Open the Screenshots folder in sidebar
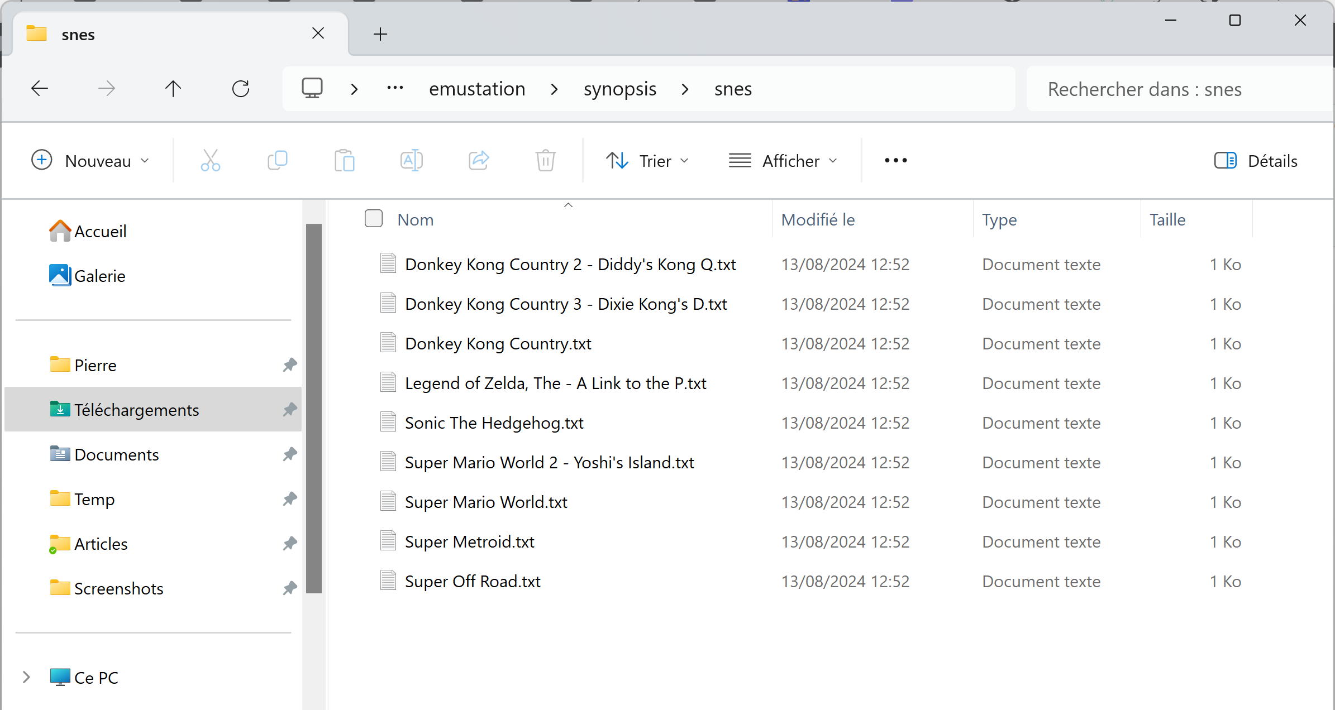 (x=106, y=588)
